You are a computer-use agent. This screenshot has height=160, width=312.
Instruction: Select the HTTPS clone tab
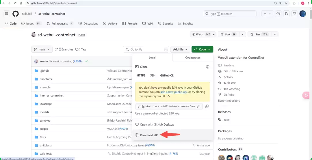[141, 75]
